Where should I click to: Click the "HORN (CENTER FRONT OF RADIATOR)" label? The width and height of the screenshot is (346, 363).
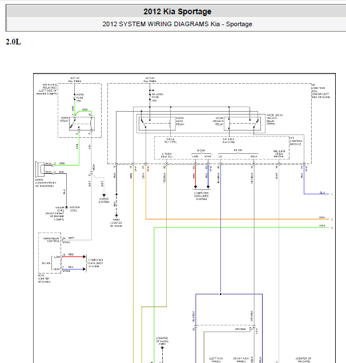click(x=46, y=183)
